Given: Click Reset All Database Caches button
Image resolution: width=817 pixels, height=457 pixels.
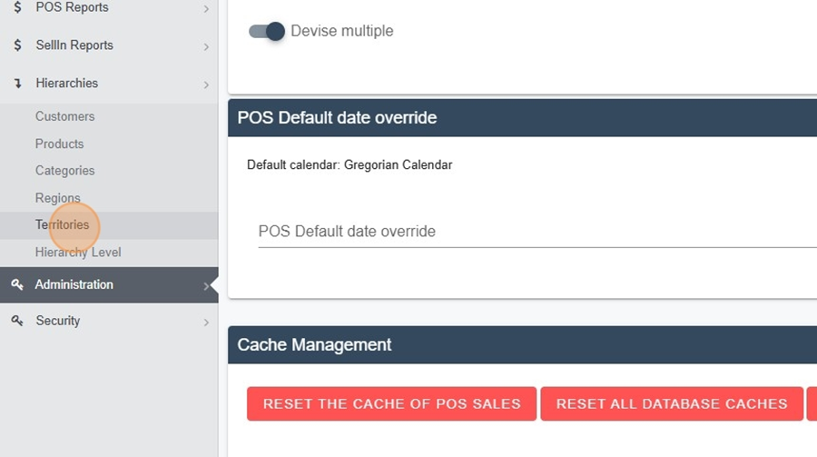Looking at the screenshot, I should pyautogui.click(x=672, y=403).
